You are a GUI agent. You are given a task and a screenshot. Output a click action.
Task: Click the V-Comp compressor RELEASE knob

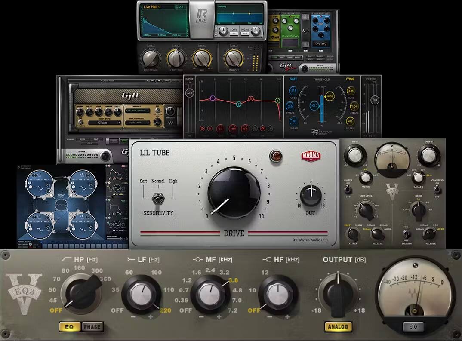(x=430, y=234)
